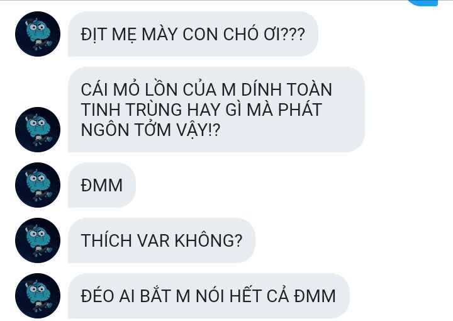Viewport: 453px width, 321px height.
Task: Click the first message bubble ending in ???
Action: click(193, 34)
